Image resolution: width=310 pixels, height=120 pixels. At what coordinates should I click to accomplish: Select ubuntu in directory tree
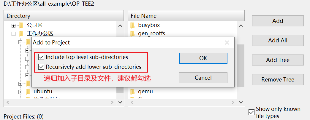43,92
